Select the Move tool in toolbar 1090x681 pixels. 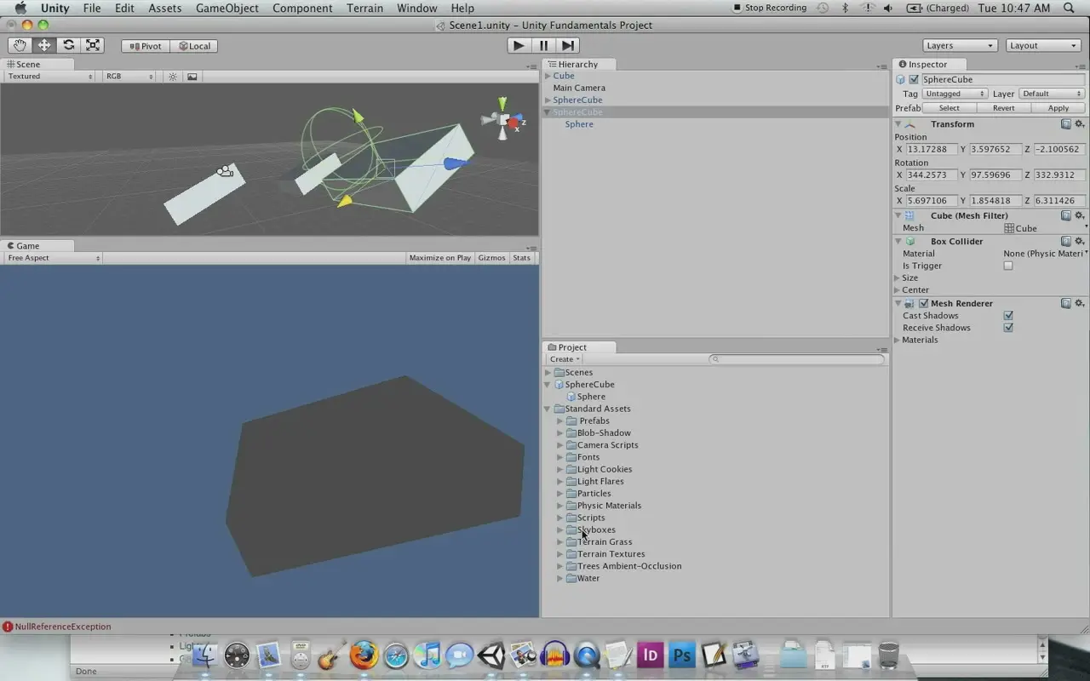(44, 45)
